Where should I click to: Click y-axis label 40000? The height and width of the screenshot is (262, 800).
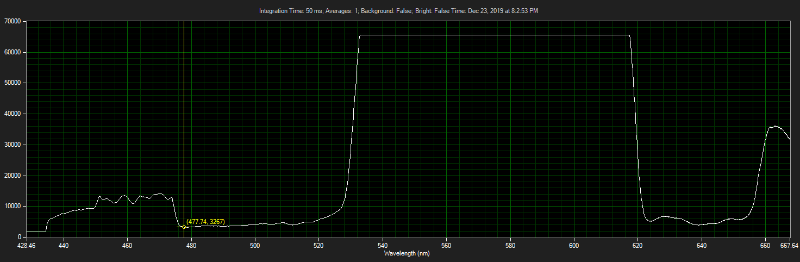point(12,114)
